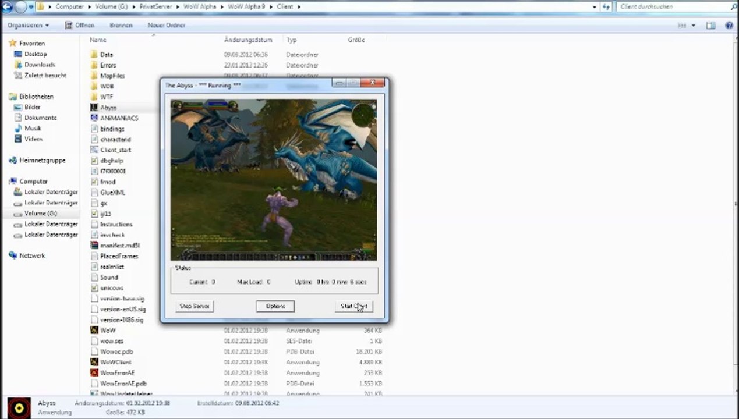Select the ANIMANIACS file icon
The height and width of the screenshot is (419, 739).
(94, 118)
